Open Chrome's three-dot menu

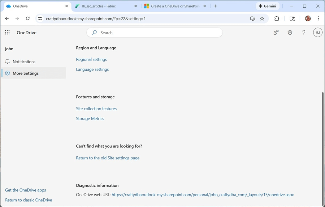(318, 19)
